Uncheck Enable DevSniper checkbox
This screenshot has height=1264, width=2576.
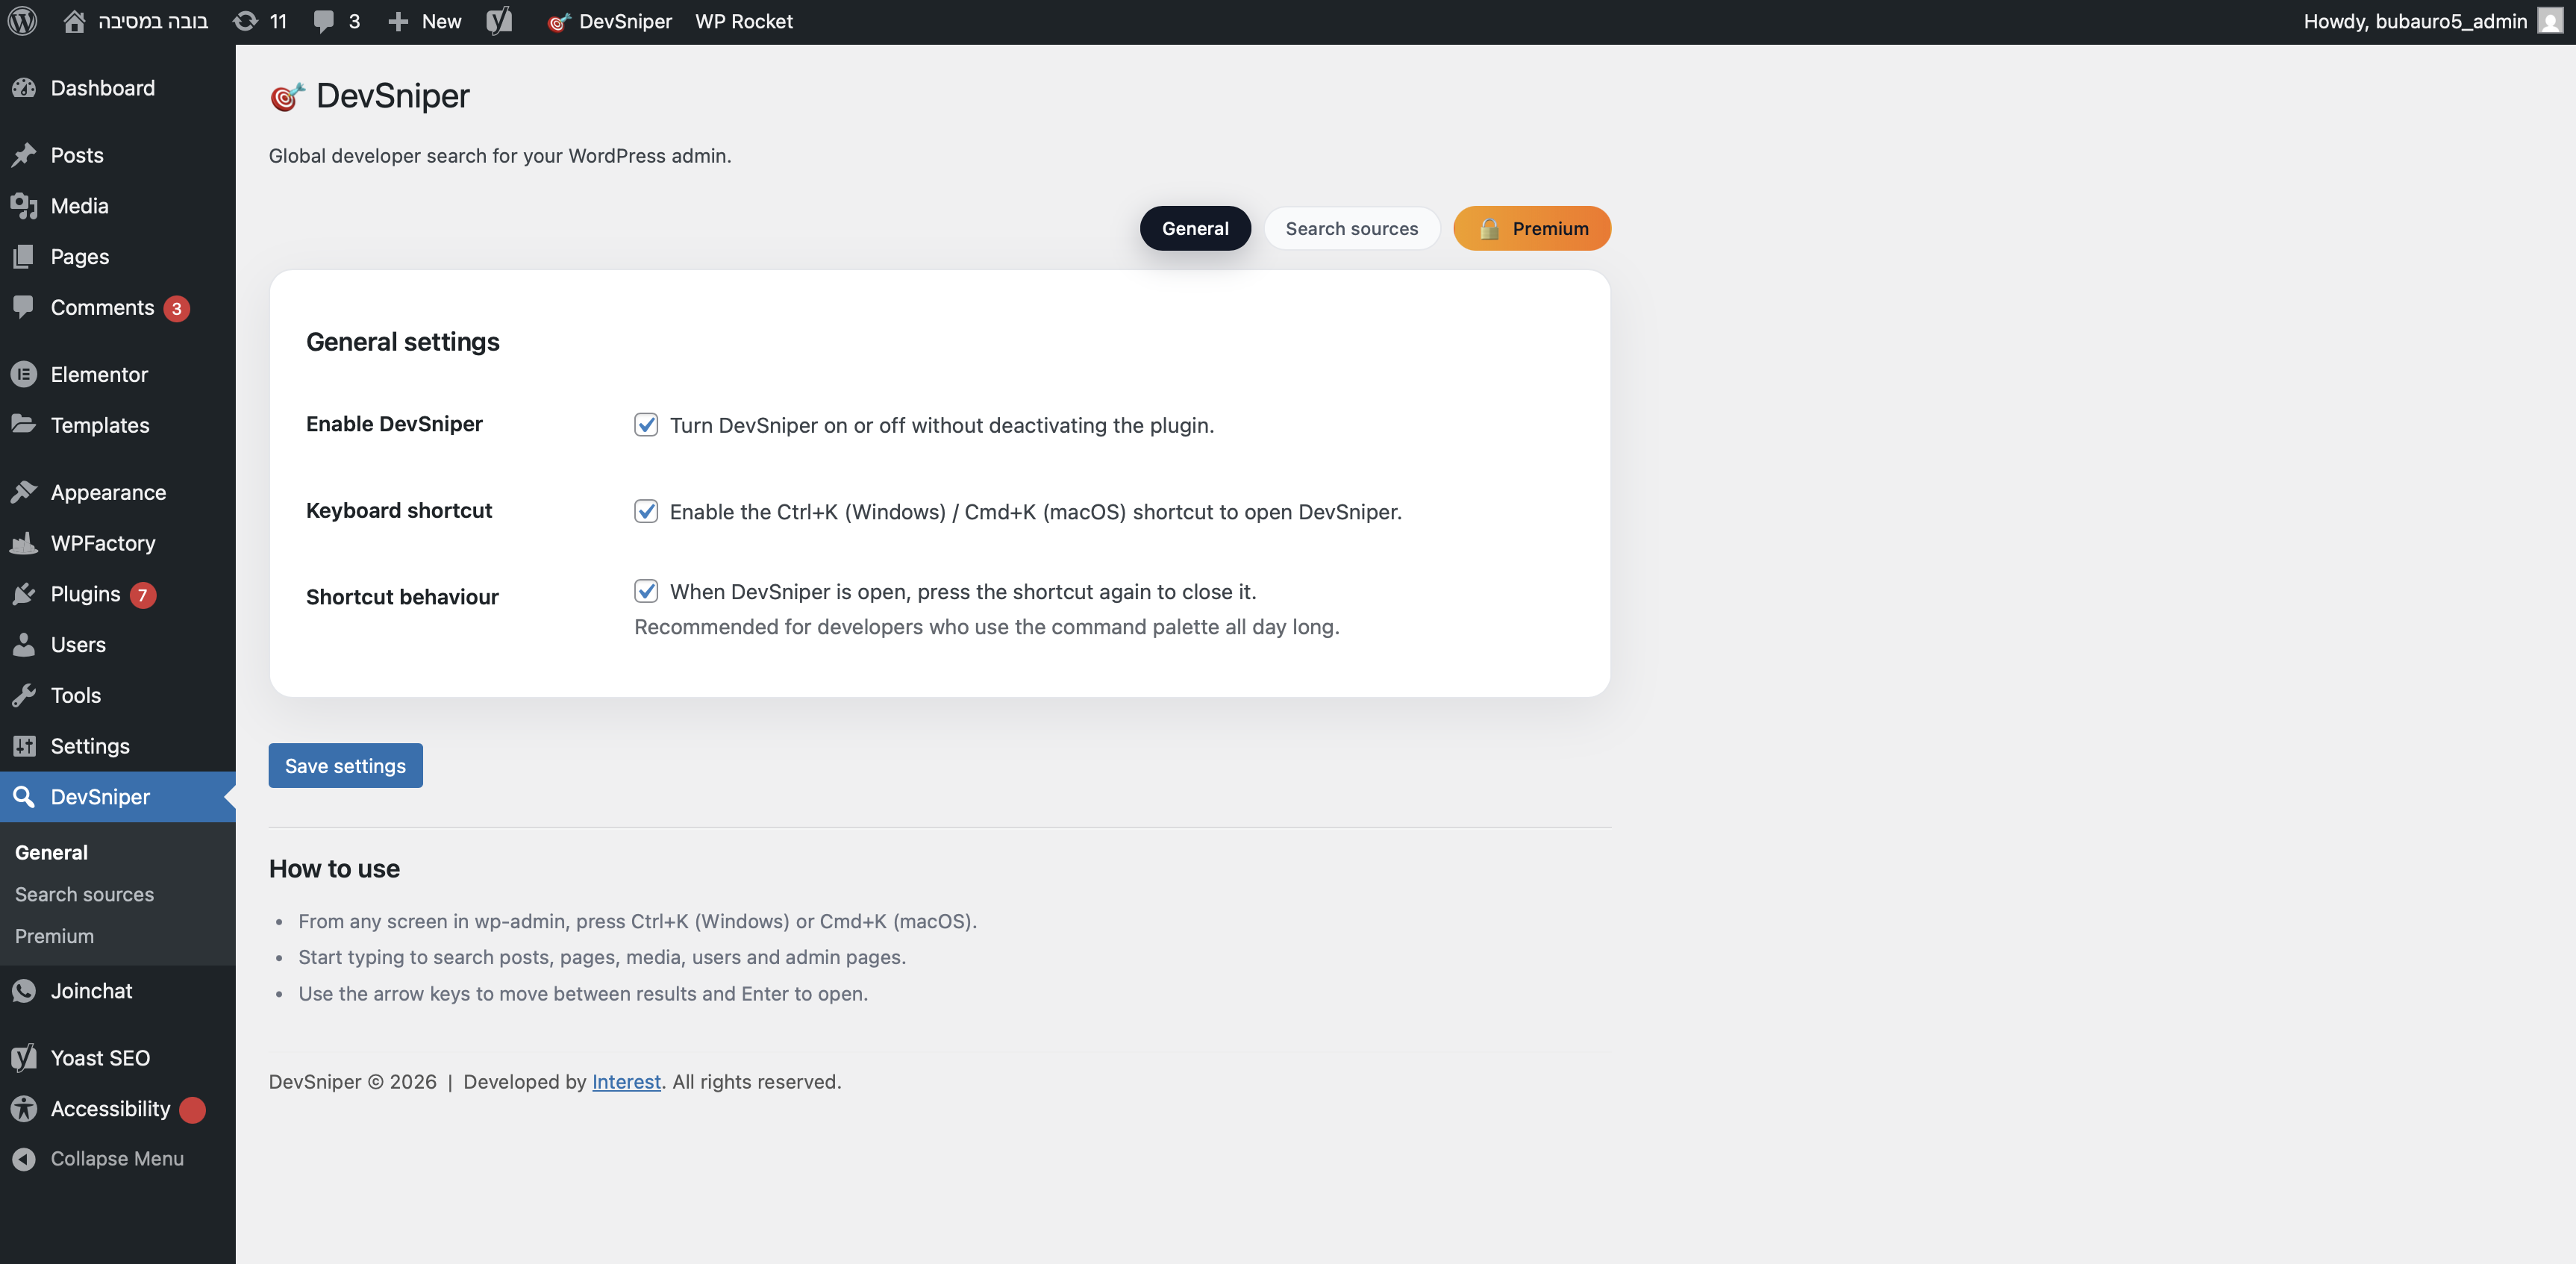click(x=646, y=425)
